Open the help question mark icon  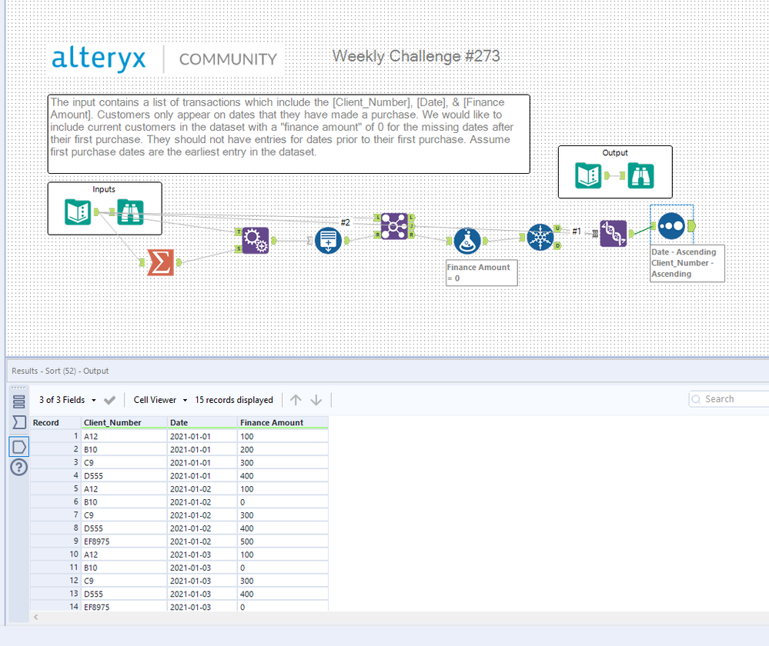[x=18, y=467]
